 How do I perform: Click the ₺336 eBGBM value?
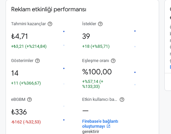[19, 112]
